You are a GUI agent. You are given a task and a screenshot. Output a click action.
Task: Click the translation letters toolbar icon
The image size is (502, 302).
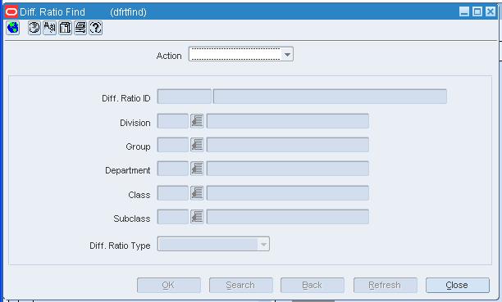[x=49, y=28]
